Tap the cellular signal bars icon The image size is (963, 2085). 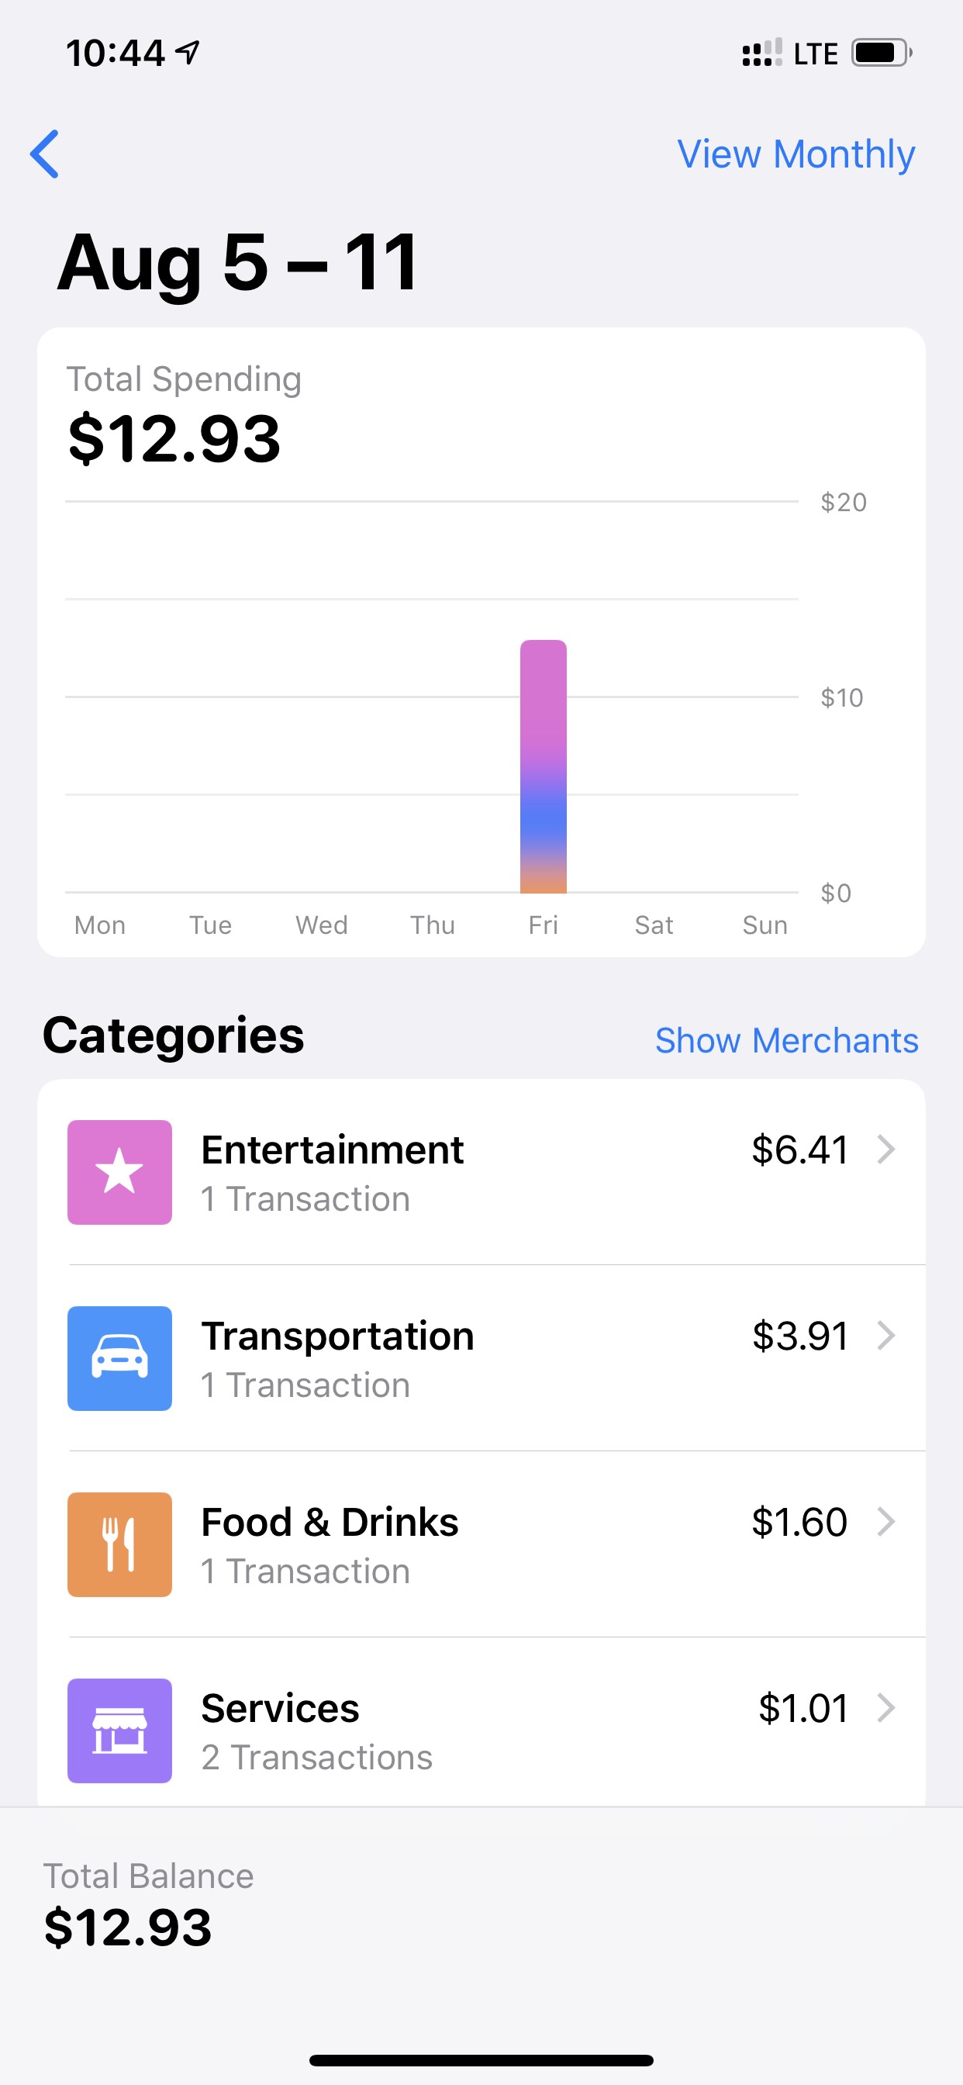click(761, 53)
